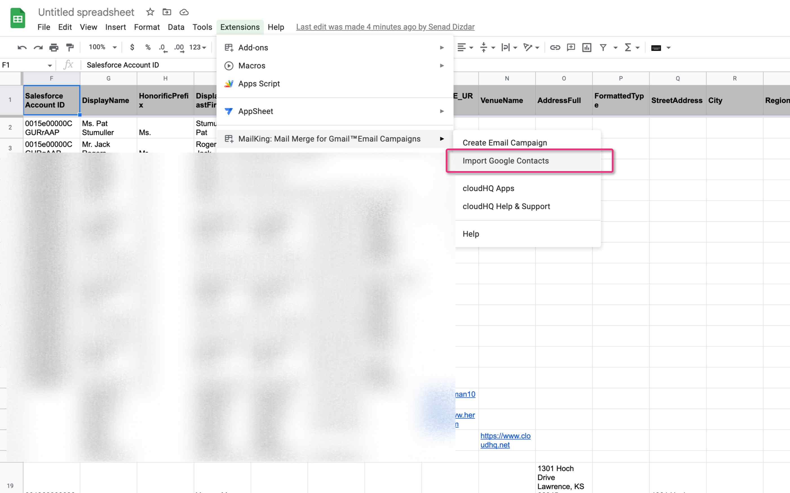Open the AppSheet submenu
790x493 pixels.
(x=335, y=111)
